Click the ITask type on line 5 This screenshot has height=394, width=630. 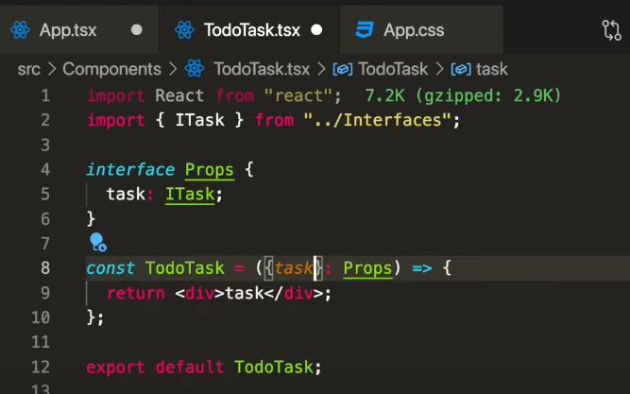(x=190, y=195)
